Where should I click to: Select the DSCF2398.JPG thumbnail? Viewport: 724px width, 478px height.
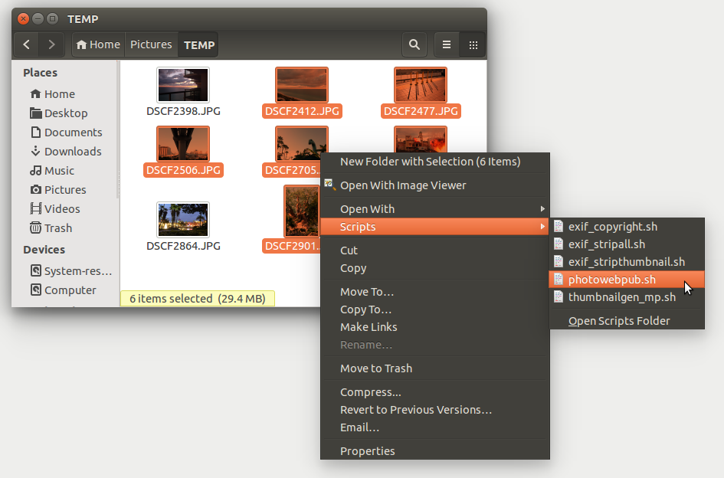[183, 85]
